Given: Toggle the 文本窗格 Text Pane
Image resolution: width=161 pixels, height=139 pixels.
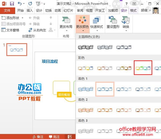Looking at the screenshot, I should coord(10,30).
